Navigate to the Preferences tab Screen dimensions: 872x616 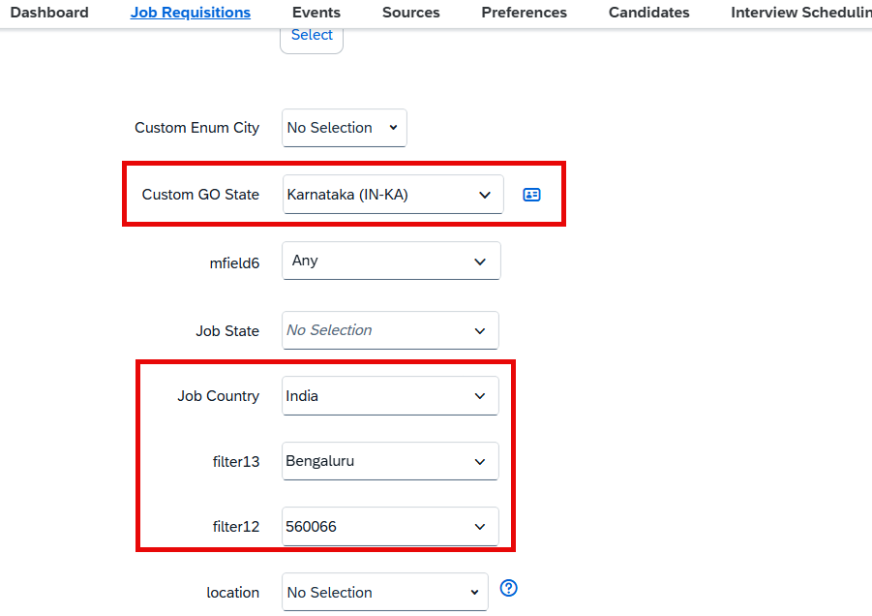click(524, 13)
